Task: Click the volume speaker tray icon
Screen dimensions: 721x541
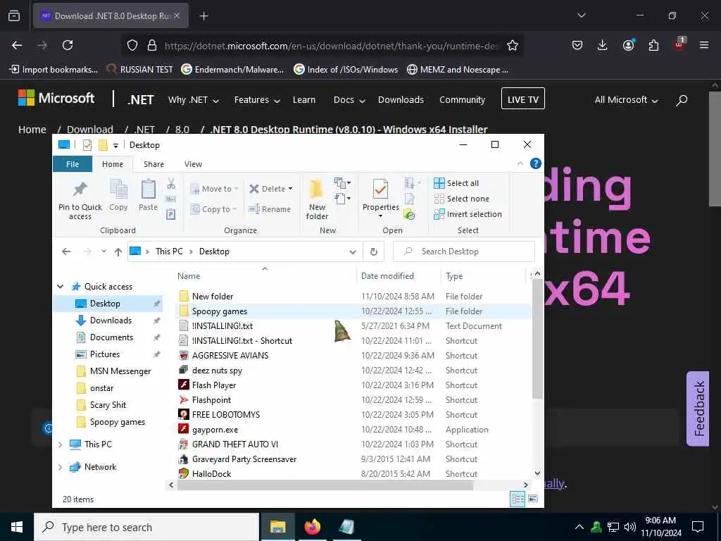Action: pyautogui.click(x=630, y=527)
